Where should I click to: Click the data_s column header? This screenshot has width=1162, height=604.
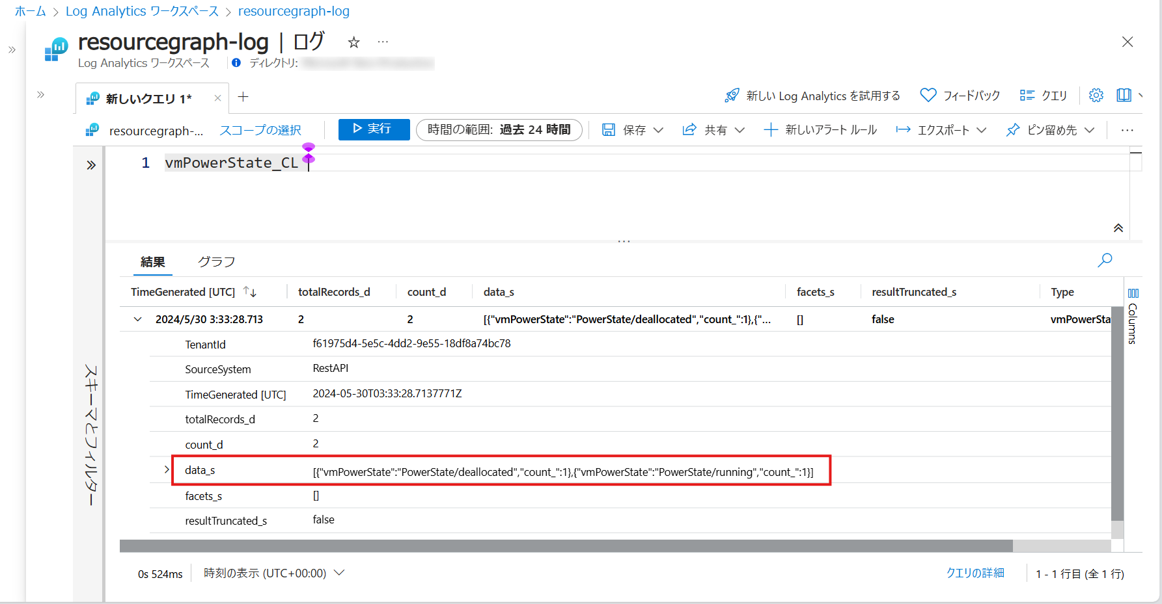click(499, 292)
